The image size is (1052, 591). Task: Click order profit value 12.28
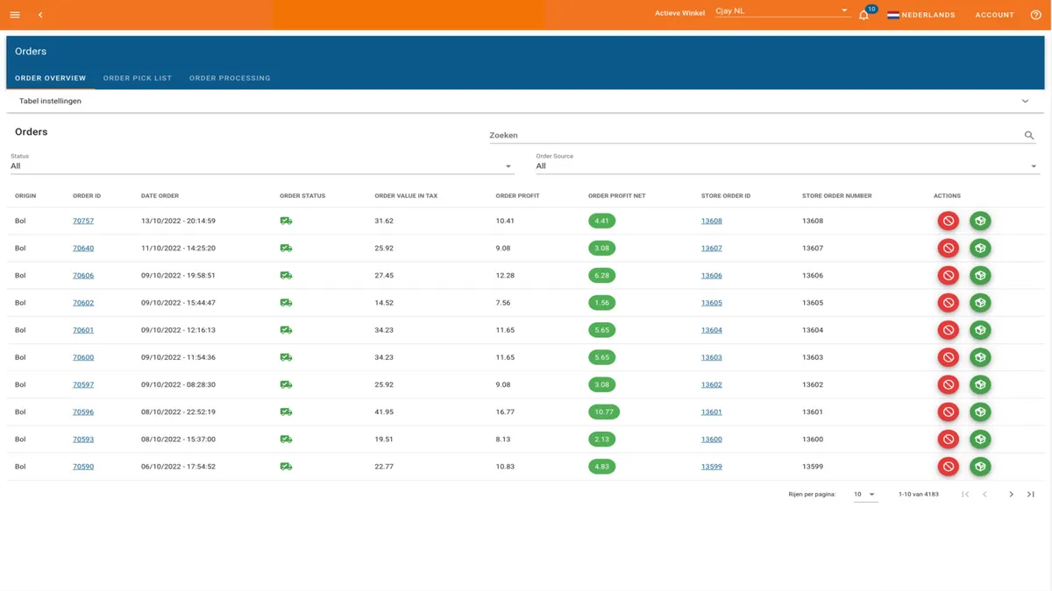(505, 275)
